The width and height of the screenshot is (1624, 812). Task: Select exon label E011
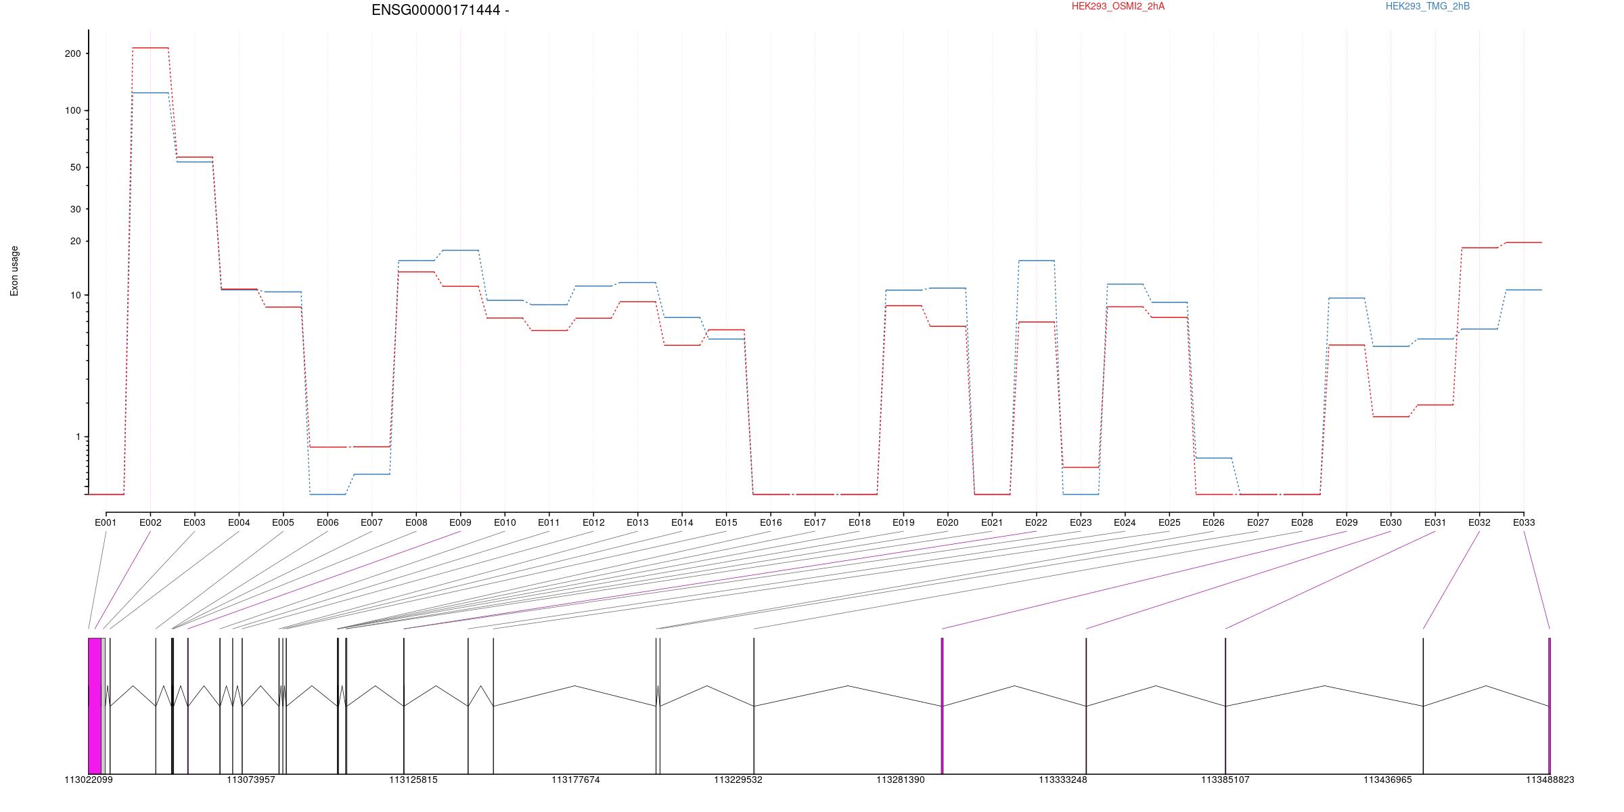pos(549,522)
